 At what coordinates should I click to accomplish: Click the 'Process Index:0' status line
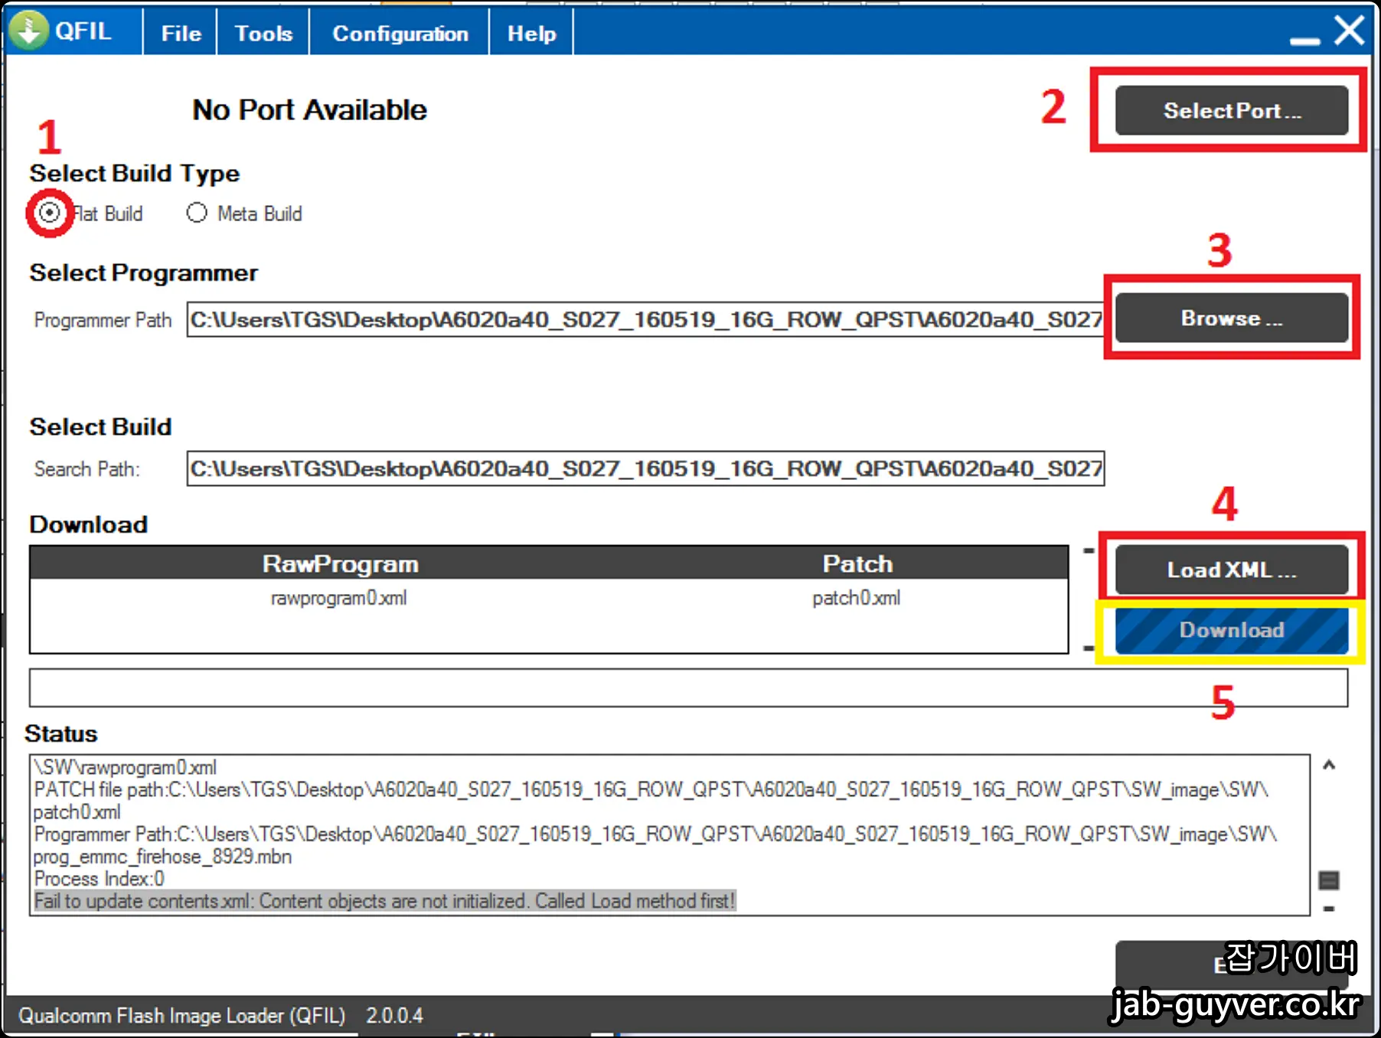99,879
